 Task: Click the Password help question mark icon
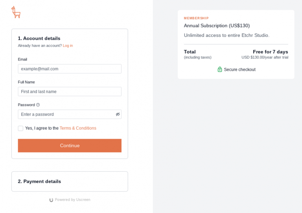coord(38,105)
